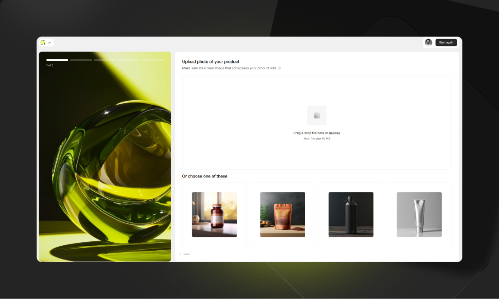This screenshot has height=299, width=499.
Task: Select the silver cosmetic tube sample icon
Action: pos(419,214)
